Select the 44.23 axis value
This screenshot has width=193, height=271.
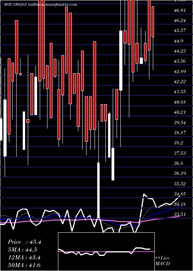point(180,51)
